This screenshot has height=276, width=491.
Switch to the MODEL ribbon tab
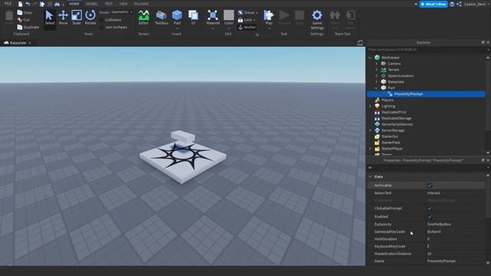pyautogui.click(x=92, y=4)
